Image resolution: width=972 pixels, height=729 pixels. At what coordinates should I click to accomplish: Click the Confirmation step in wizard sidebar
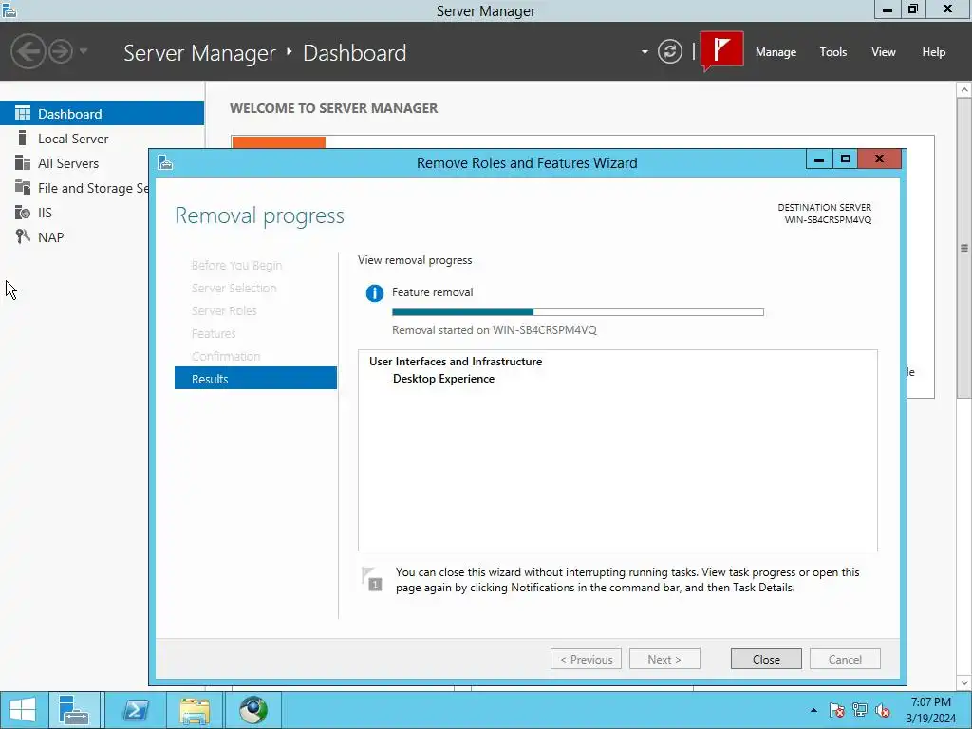226,356
